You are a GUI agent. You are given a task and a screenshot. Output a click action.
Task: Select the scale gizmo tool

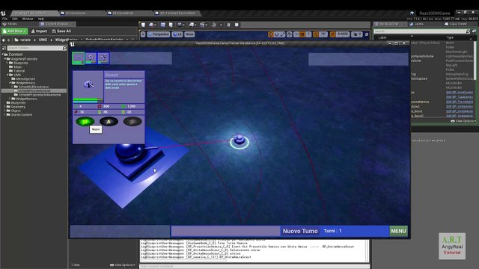(283, 34)
